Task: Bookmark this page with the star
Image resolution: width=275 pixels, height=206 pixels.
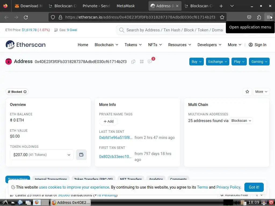Action: tap(222, 17)
